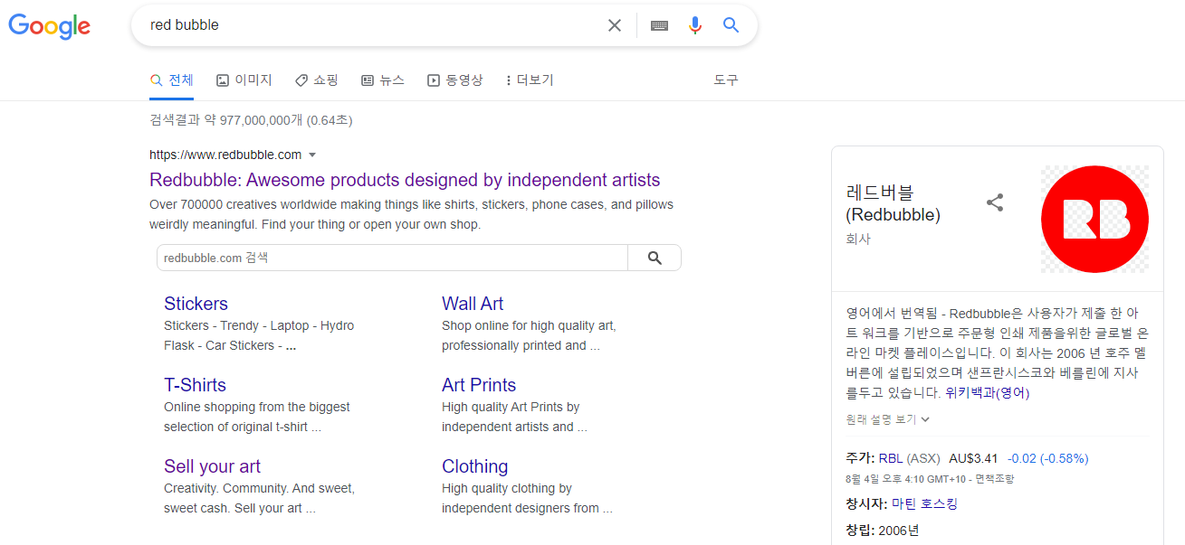Open the 더보기 (More) menu
This screenshot has height=545, width=1185.
click(530, 80)
